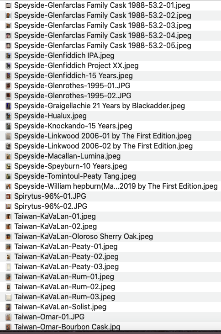Click the icon next to Taiwan-KaVaLan-Solist.jpeg

pyautogui.click(x=8, y=307)
